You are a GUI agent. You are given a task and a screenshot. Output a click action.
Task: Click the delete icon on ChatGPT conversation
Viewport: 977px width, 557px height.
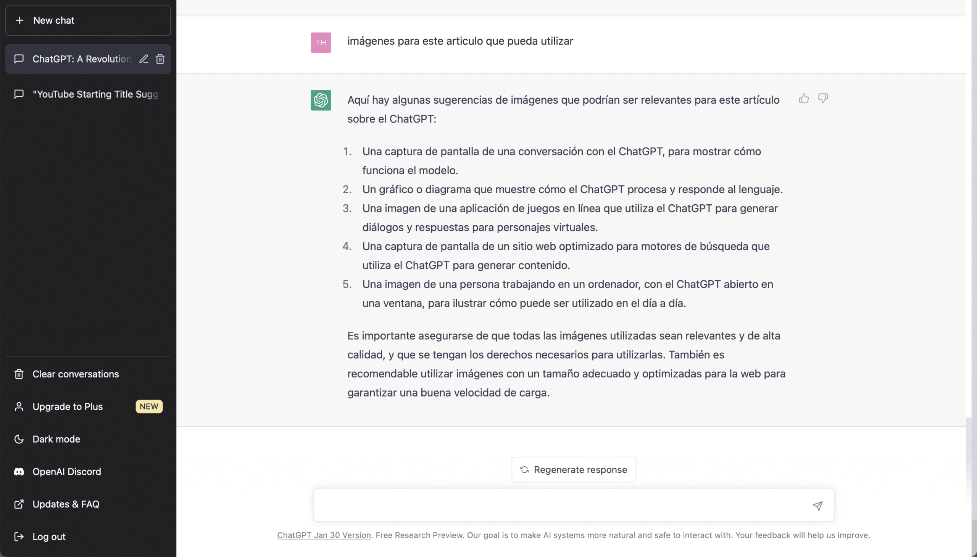click(160, 59)
